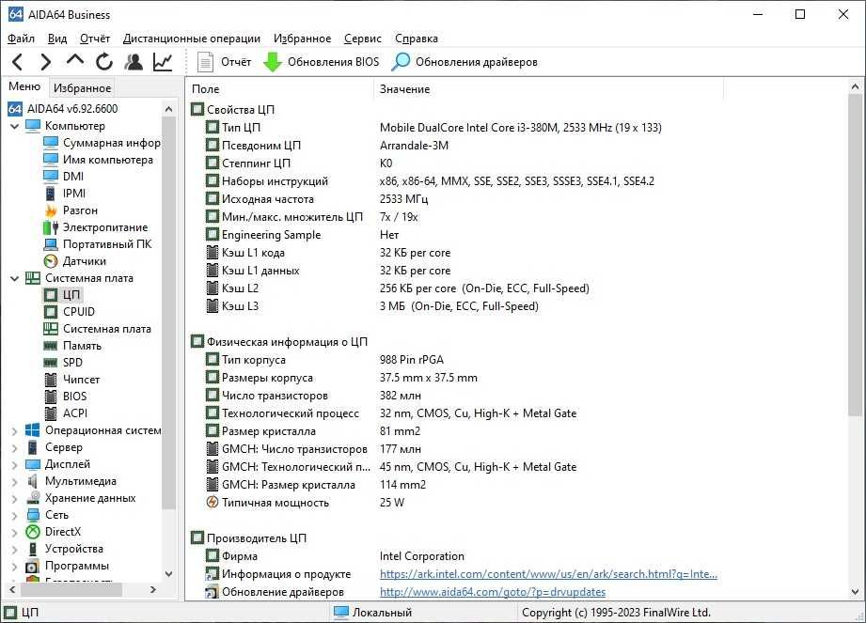Select the Имя компьютера tree item
The height and width of the screenshot is (623, 866).
99,160
